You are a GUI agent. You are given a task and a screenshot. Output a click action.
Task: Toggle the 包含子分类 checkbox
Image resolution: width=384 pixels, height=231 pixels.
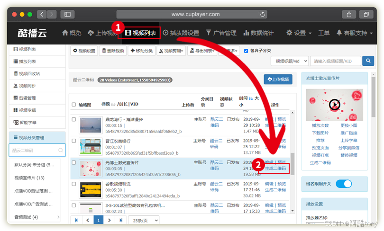tap(246, 51)
